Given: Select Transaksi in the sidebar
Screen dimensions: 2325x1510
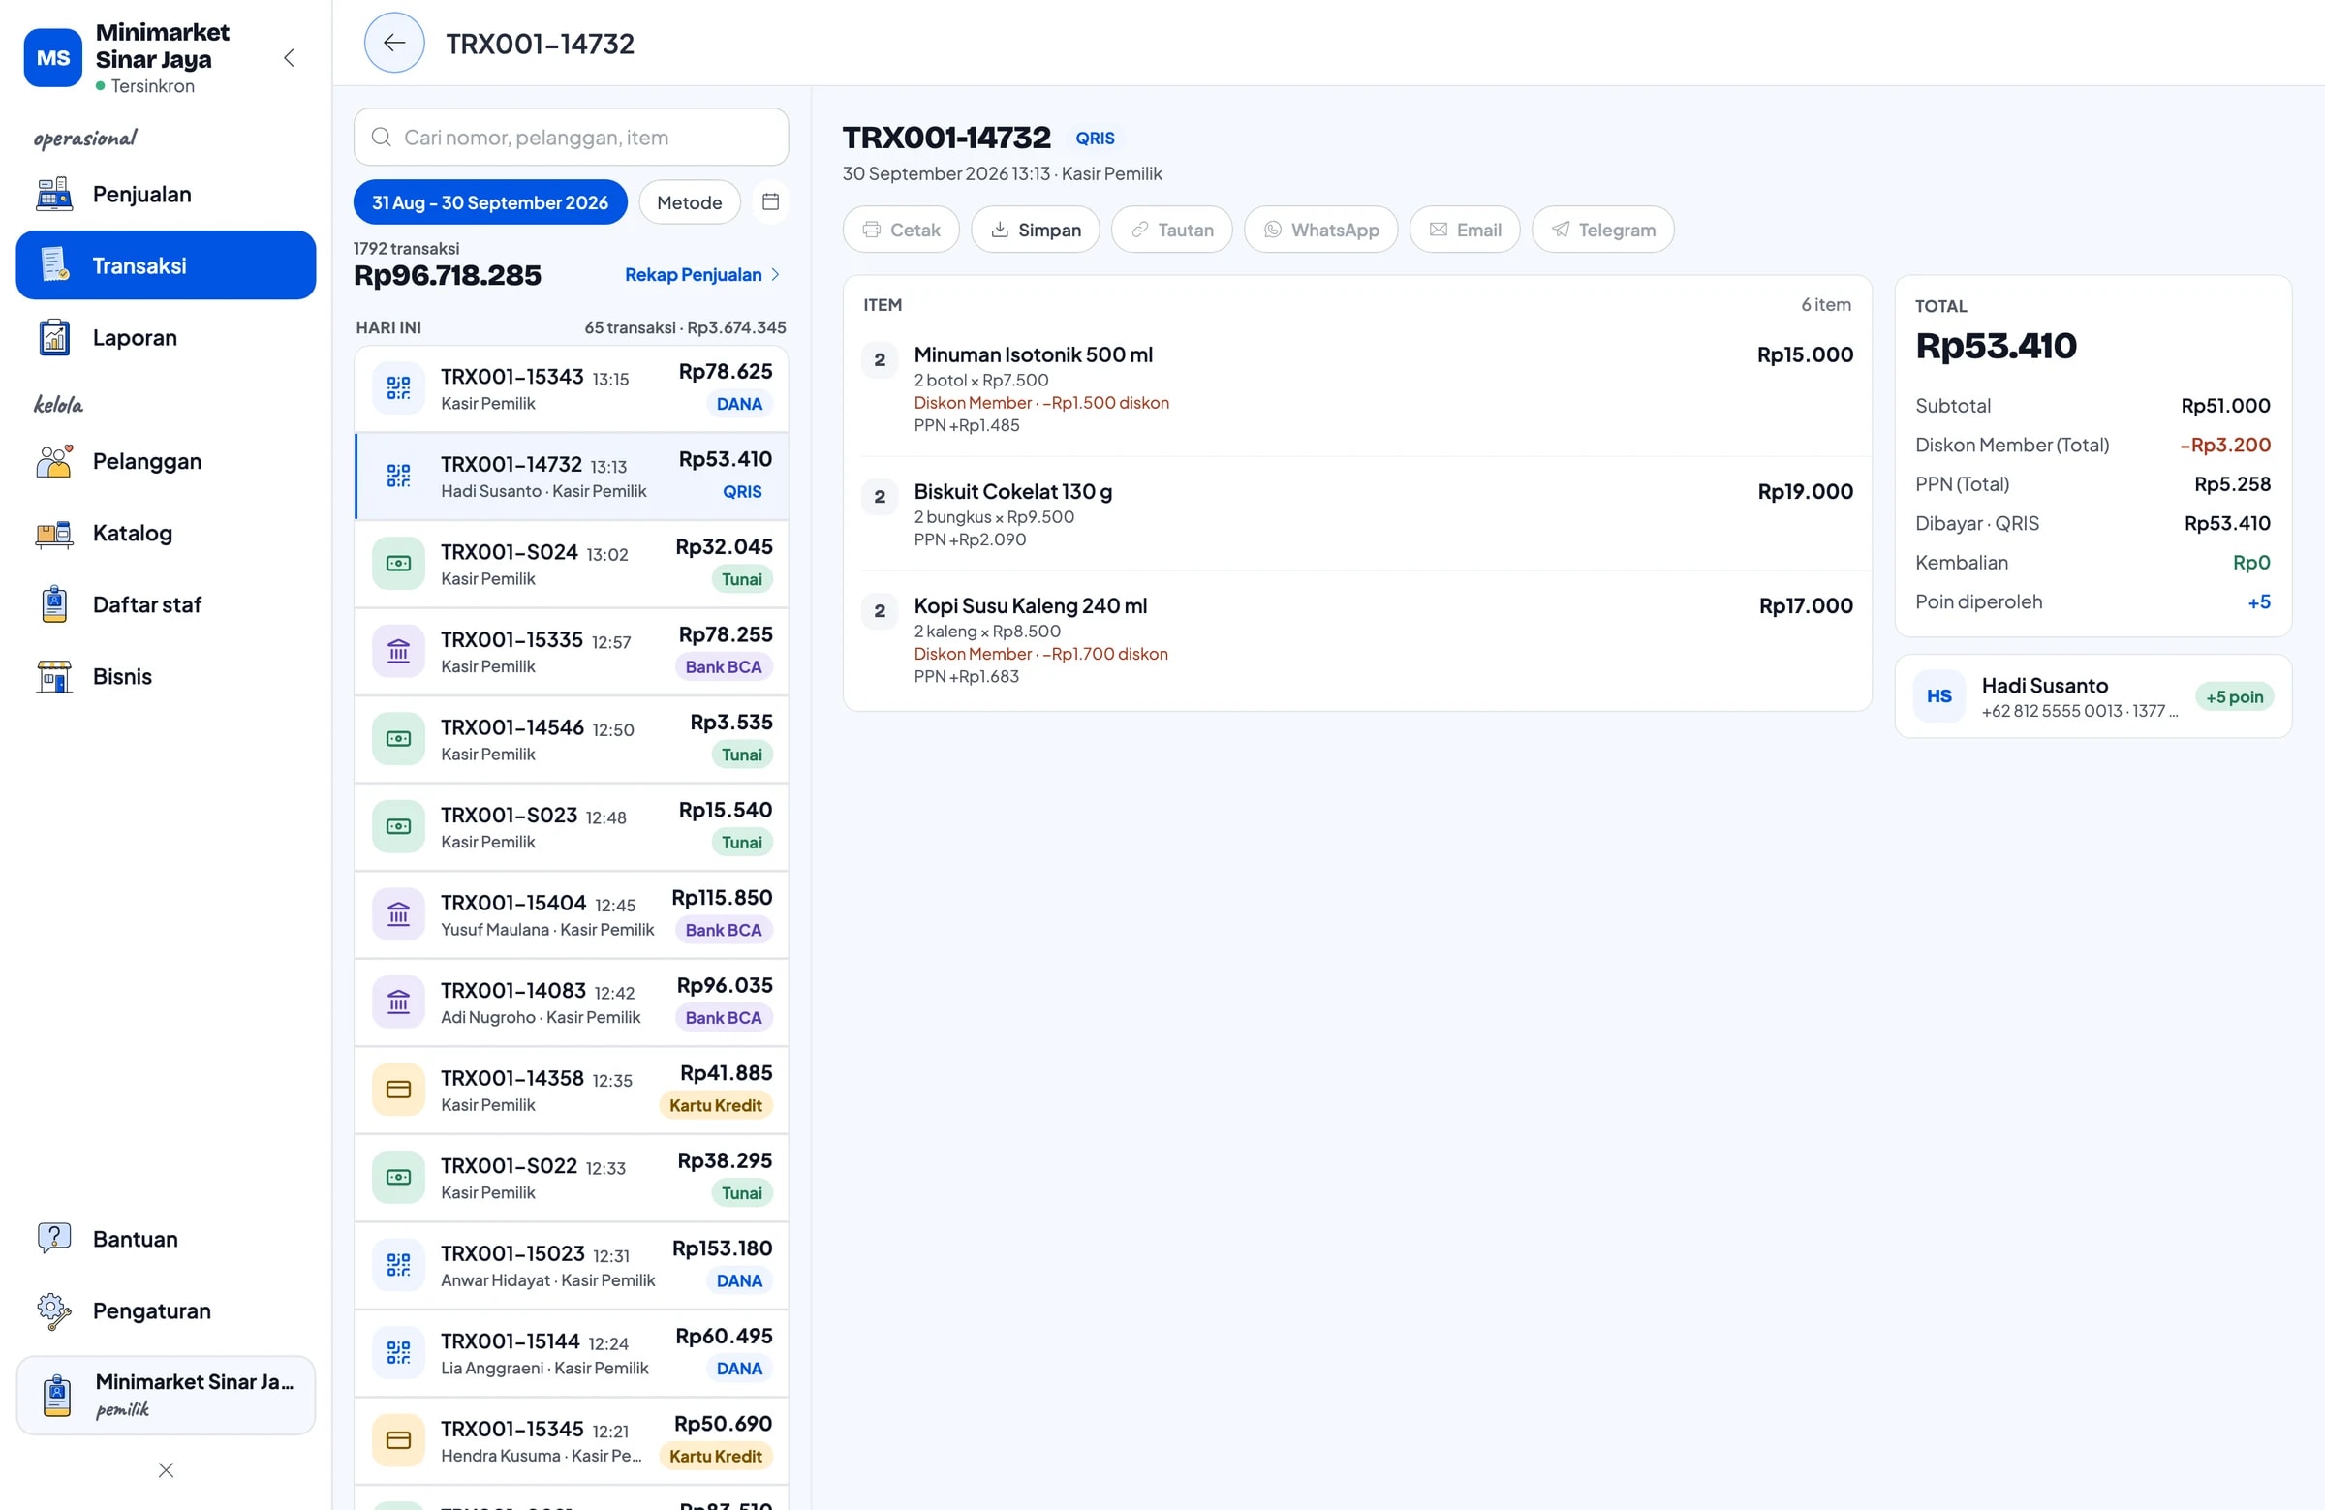Looking at the screenshot, I should pyautogui.click(x=166, y=265).
